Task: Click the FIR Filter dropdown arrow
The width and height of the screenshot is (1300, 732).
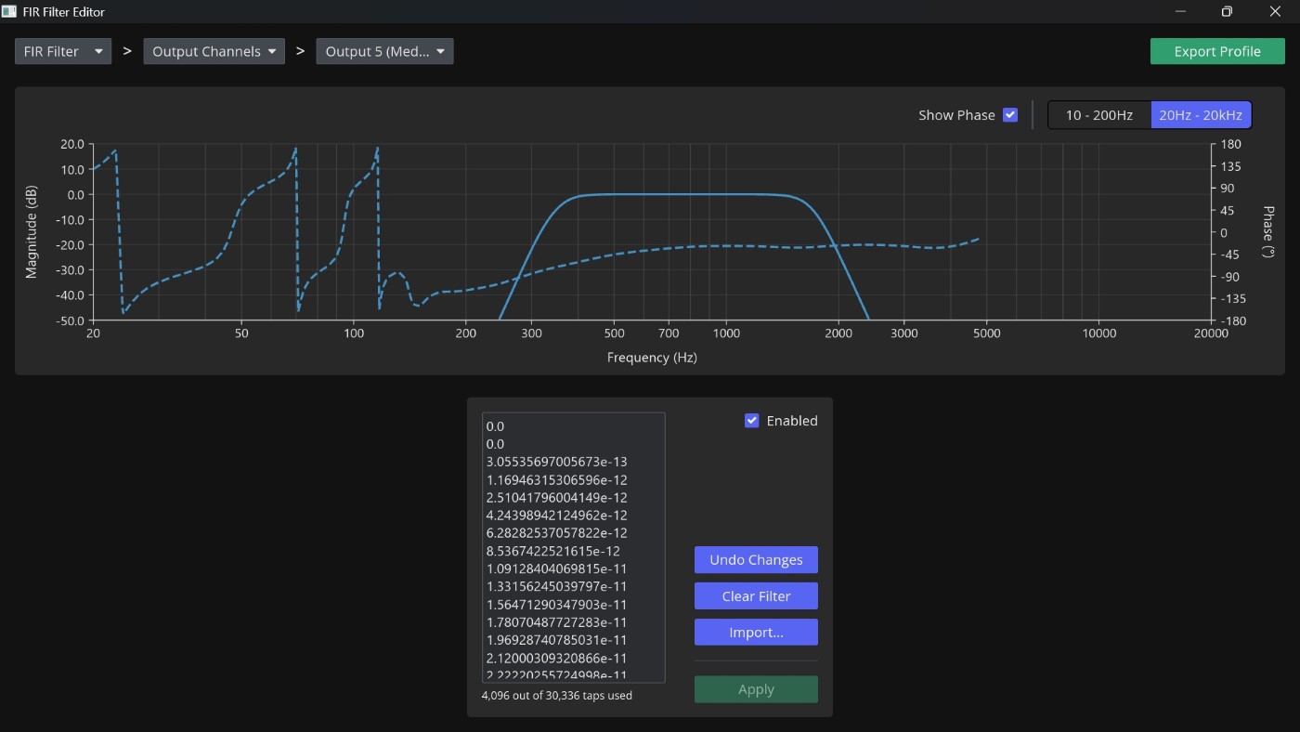Action: 98,52
